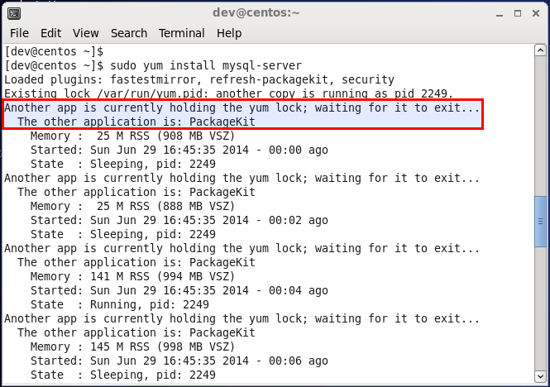Open the Search menu
The height and width of the screenshot is (387, 550).
(x=129, y=33)
